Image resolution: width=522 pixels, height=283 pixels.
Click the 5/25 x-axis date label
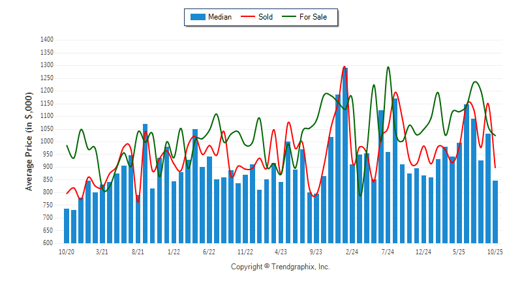459,251
